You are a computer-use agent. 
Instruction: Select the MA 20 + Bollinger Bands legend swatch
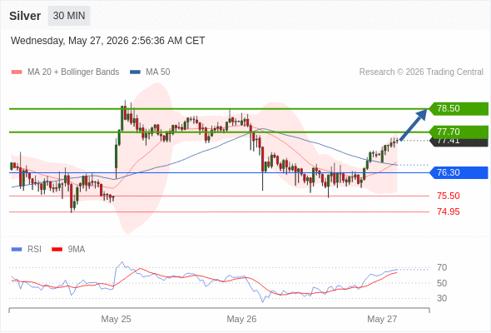[17, 72]
